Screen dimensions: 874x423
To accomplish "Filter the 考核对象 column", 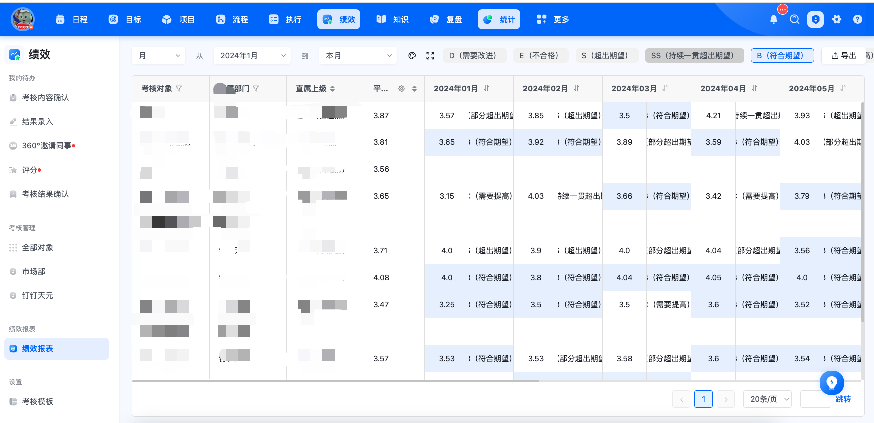I will tap(179, 89).
